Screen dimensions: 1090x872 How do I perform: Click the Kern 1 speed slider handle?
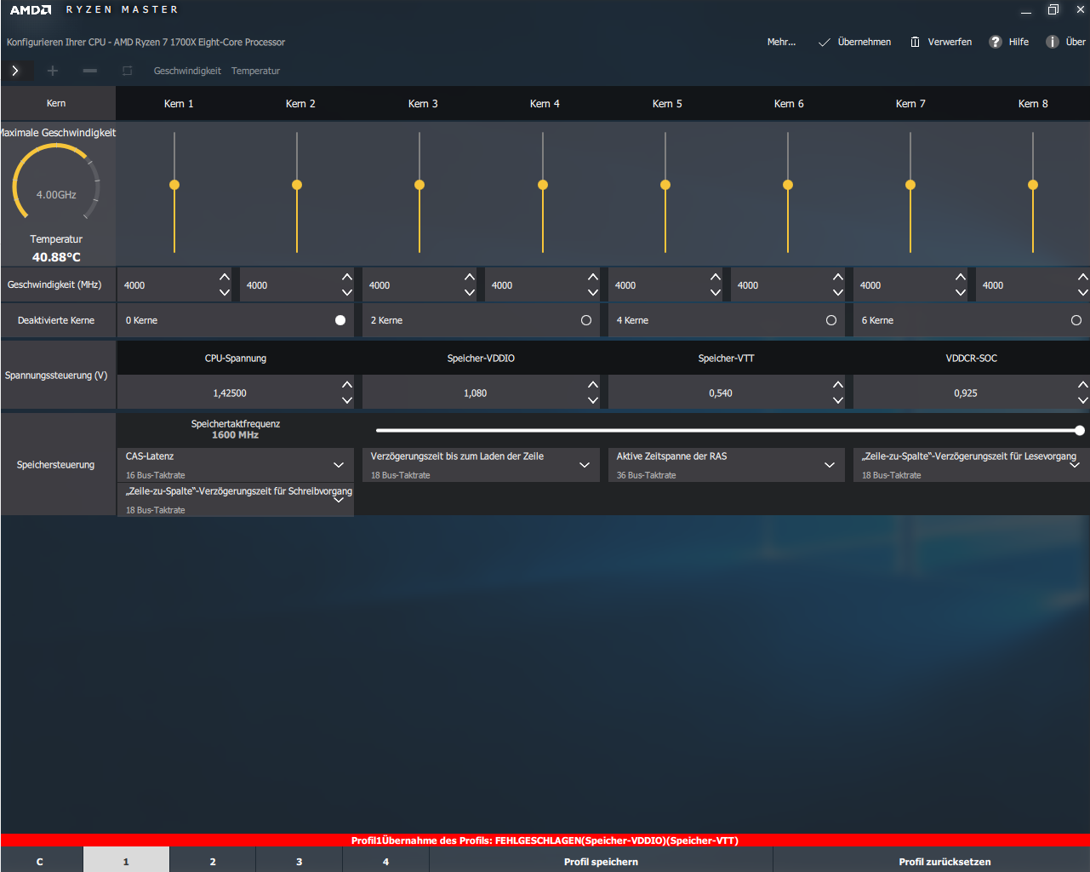coord(174,185)
